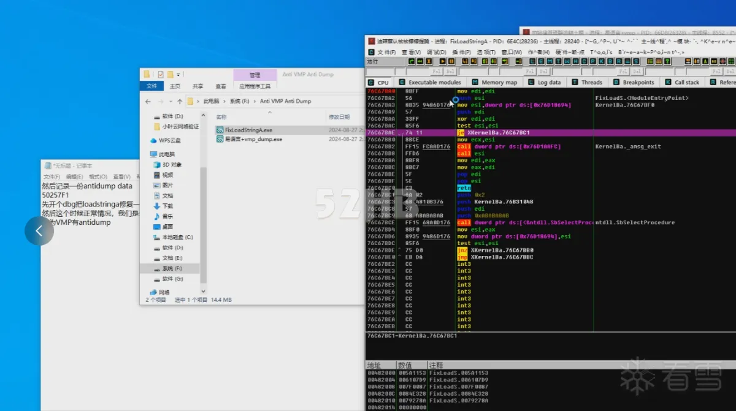Open Handles via H toolbar icon
Viewport: 736px width, 411px height.
click(575, 61)
